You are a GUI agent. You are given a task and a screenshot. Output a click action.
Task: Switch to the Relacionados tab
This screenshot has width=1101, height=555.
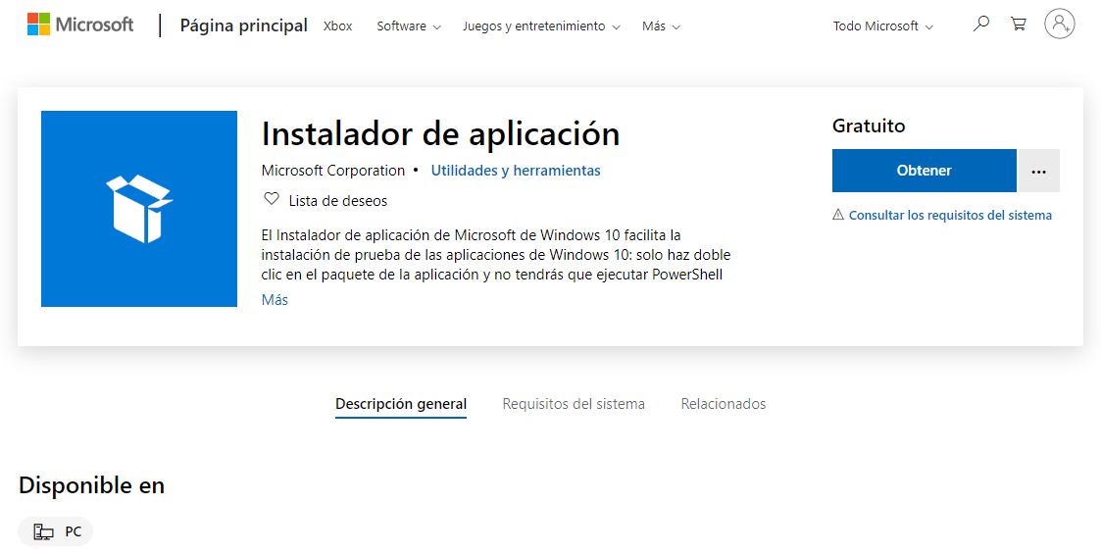(724, 404)
